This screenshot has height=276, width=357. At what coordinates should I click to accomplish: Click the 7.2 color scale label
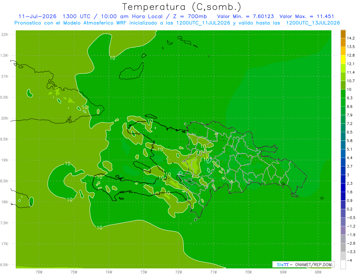coord(350,124)
